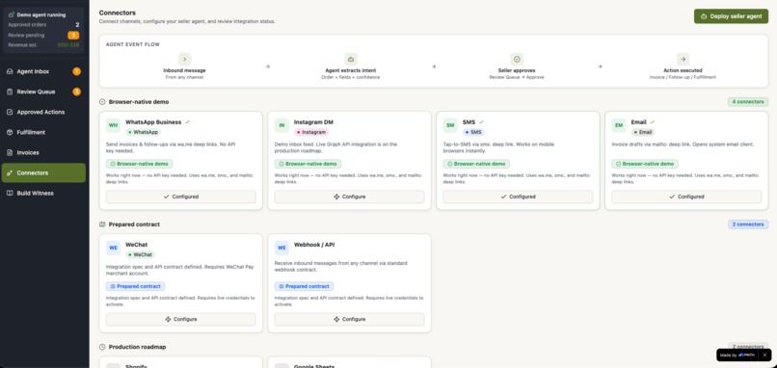The image size is (777, 368).
Task: Click the grey Email channel tag
Action: click(x=643, y=132)
